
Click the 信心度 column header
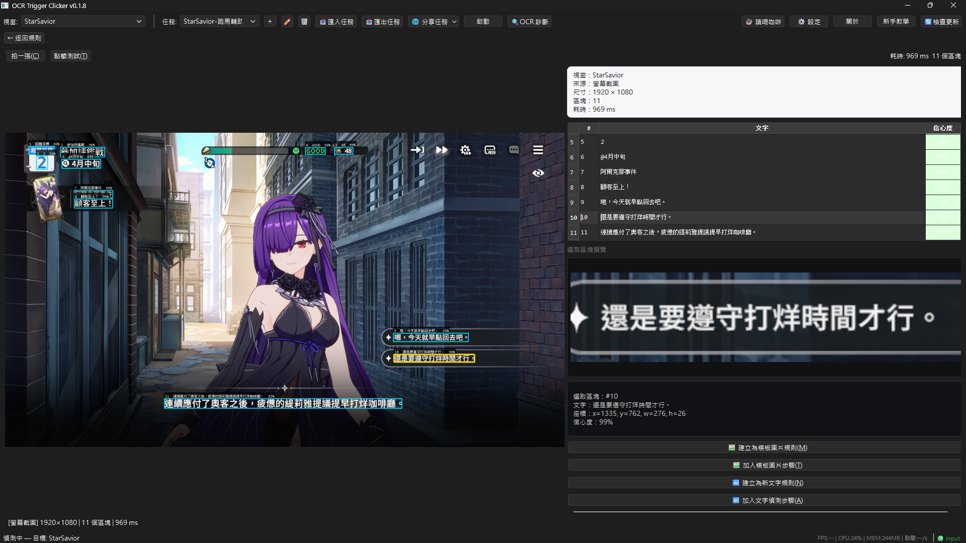(x=943, y=128)
